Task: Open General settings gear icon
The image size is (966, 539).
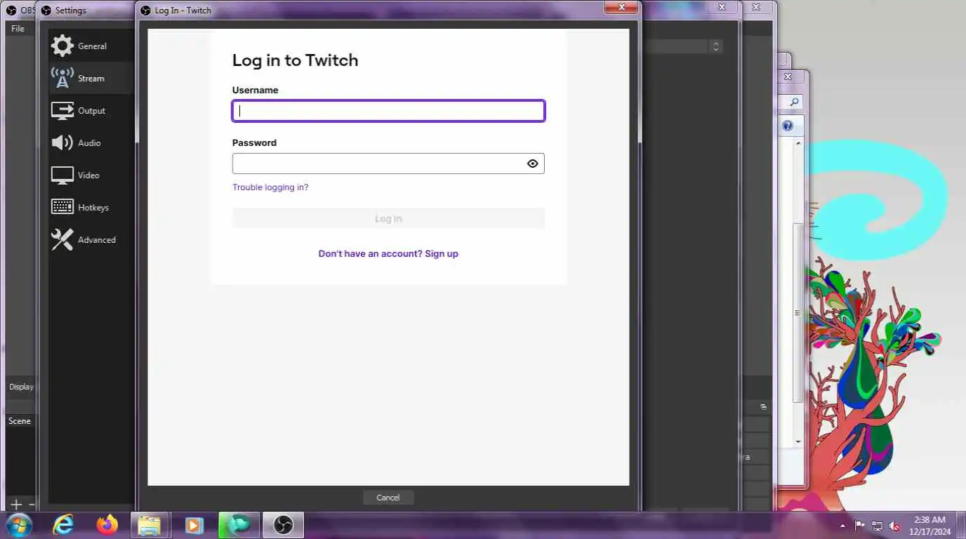Action: tap(62, 46)
